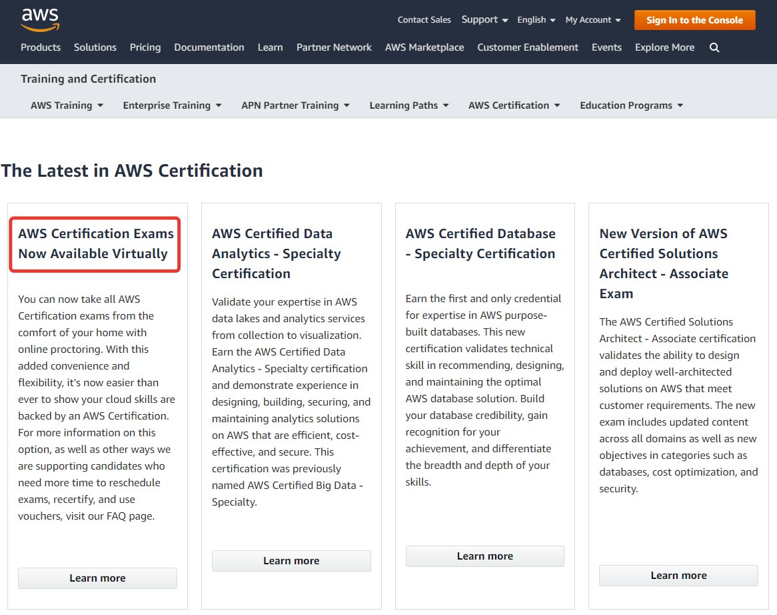The height and width of the screenshot is (615, 777).
Task: Open Documentation menu item
Action: (209, 47)
